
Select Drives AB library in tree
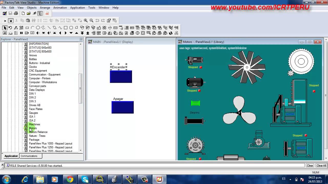click(x=35, y=105)
